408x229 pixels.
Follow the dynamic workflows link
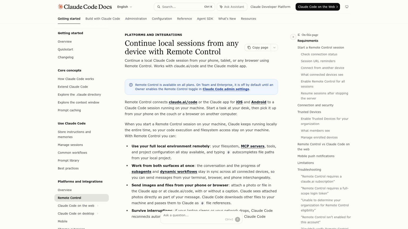click(178, 172)
